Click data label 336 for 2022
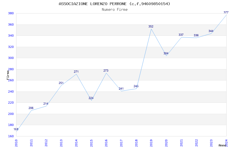 click(196, 35)
